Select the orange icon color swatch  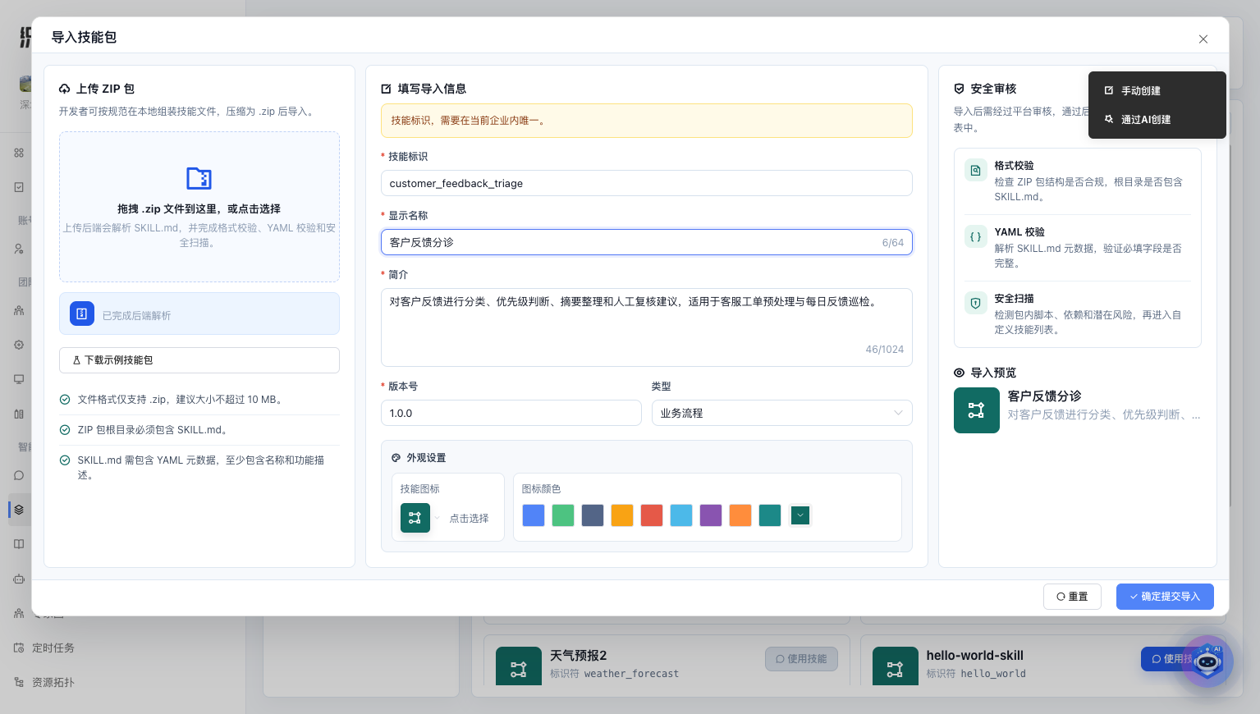[740, 515]
